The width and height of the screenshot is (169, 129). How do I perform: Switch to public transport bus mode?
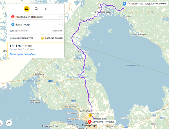36,9
